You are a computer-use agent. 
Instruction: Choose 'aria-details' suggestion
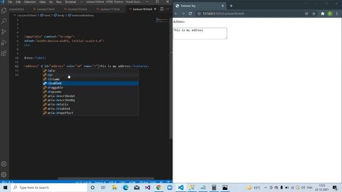90,105
